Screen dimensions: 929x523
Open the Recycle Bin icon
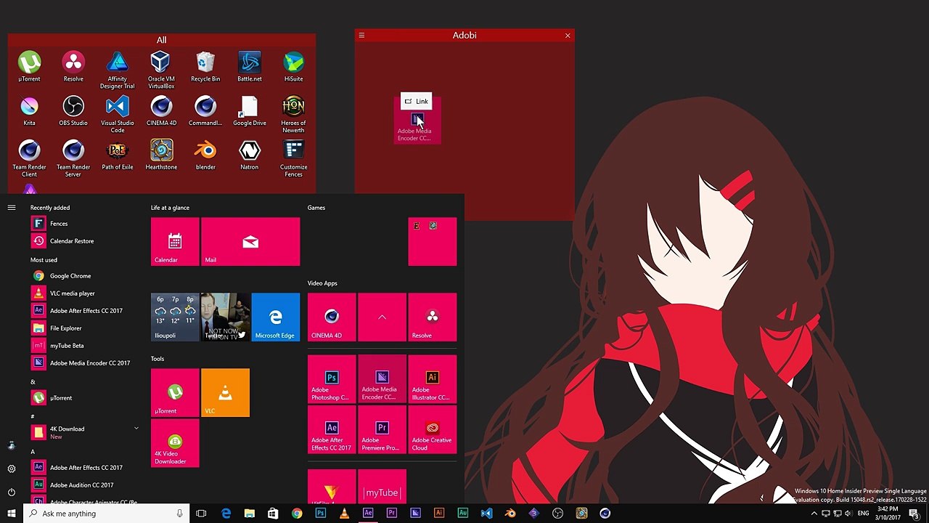(205, 66)
